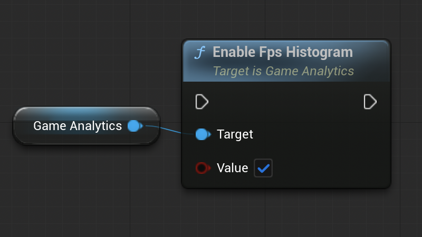Click the red Value boolean pin
This screenshot has width=422, height=237.
click(202, 168)
